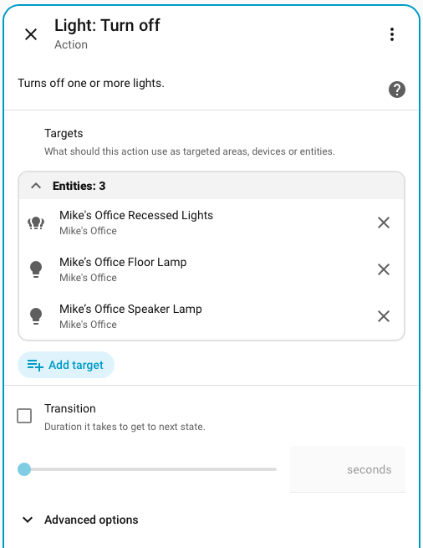Expand Advanced options

80,520
